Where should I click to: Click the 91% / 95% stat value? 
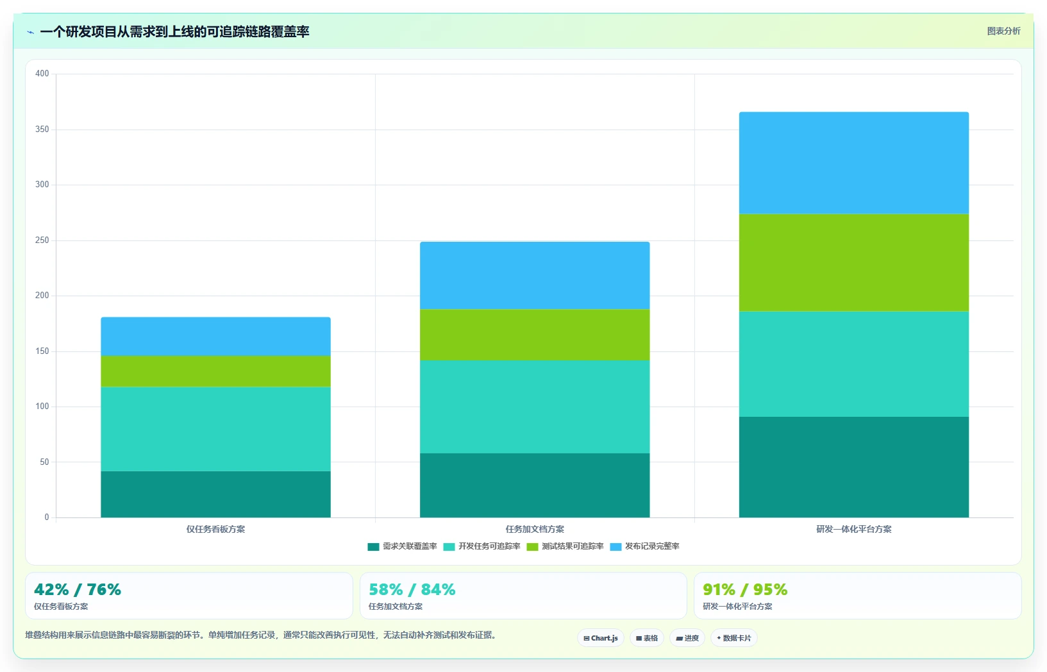click(745, 589)
